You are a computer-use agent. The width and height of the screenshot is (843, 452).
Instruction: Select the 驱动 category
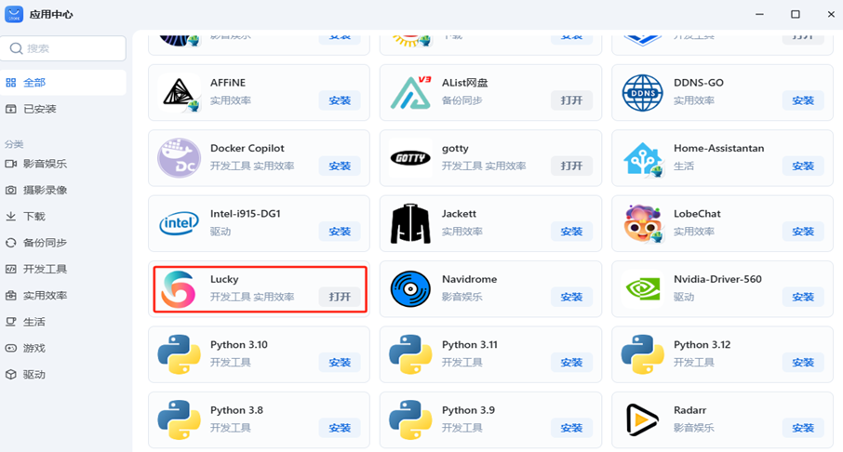pyautogui.click(x=63, y=375)
